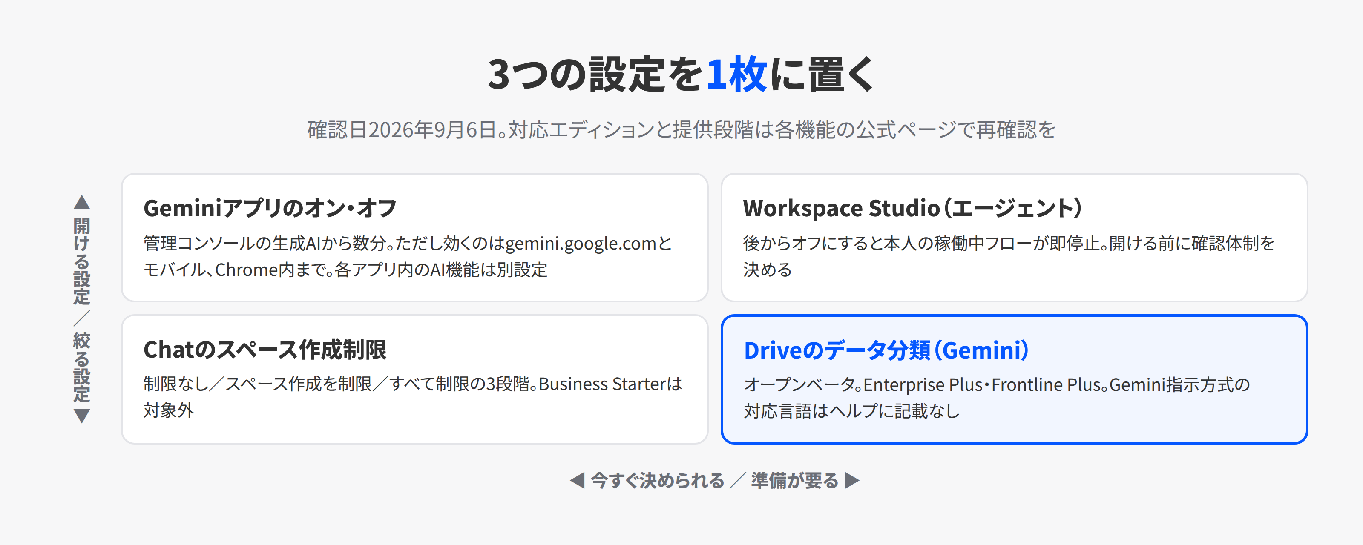This screenshot has height=545, width=1363.
Task: Click the blue 1枚 in the heading
Action: [736, 75]
